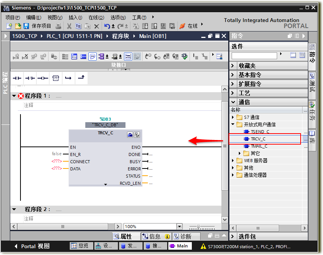Insert an output coil instruction
The image size is (323, 255).
(43, 78)
